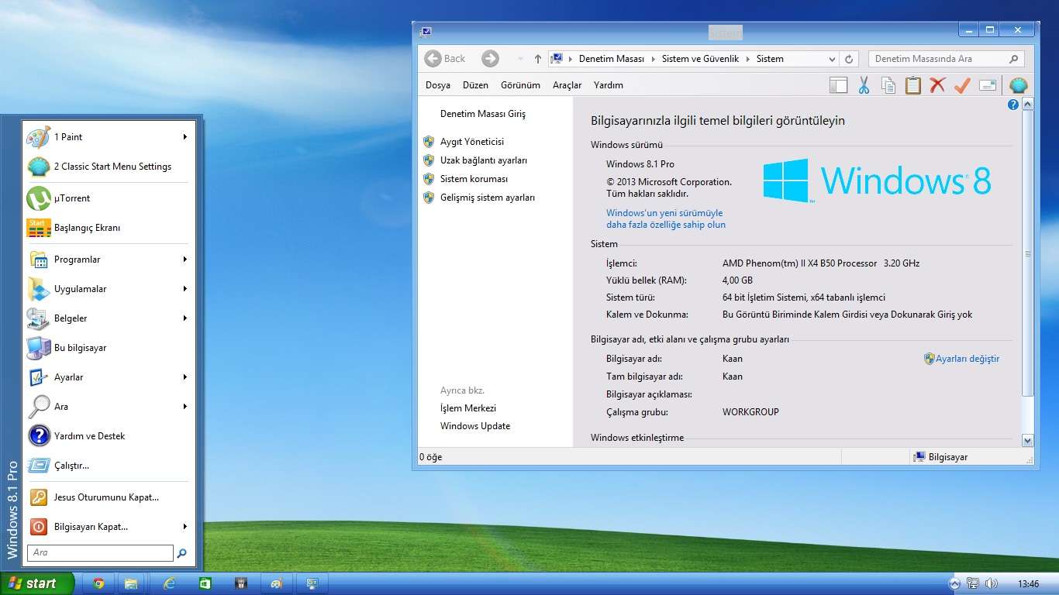Open Windows Update from the sidebar

(x=474, y=425)
